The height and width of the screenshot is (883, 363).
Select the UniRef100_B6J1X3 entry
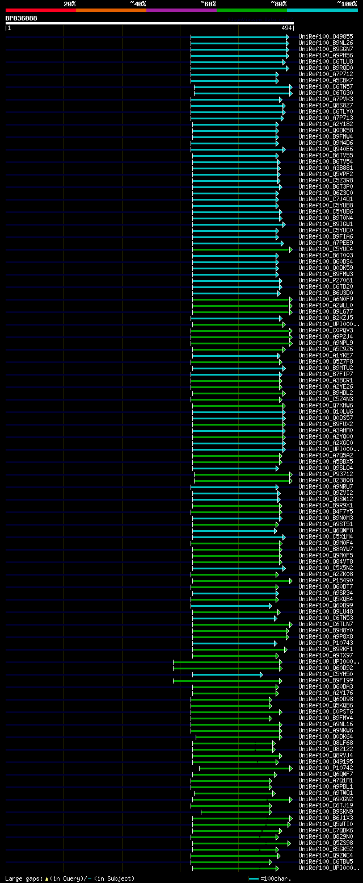point(326,818)
